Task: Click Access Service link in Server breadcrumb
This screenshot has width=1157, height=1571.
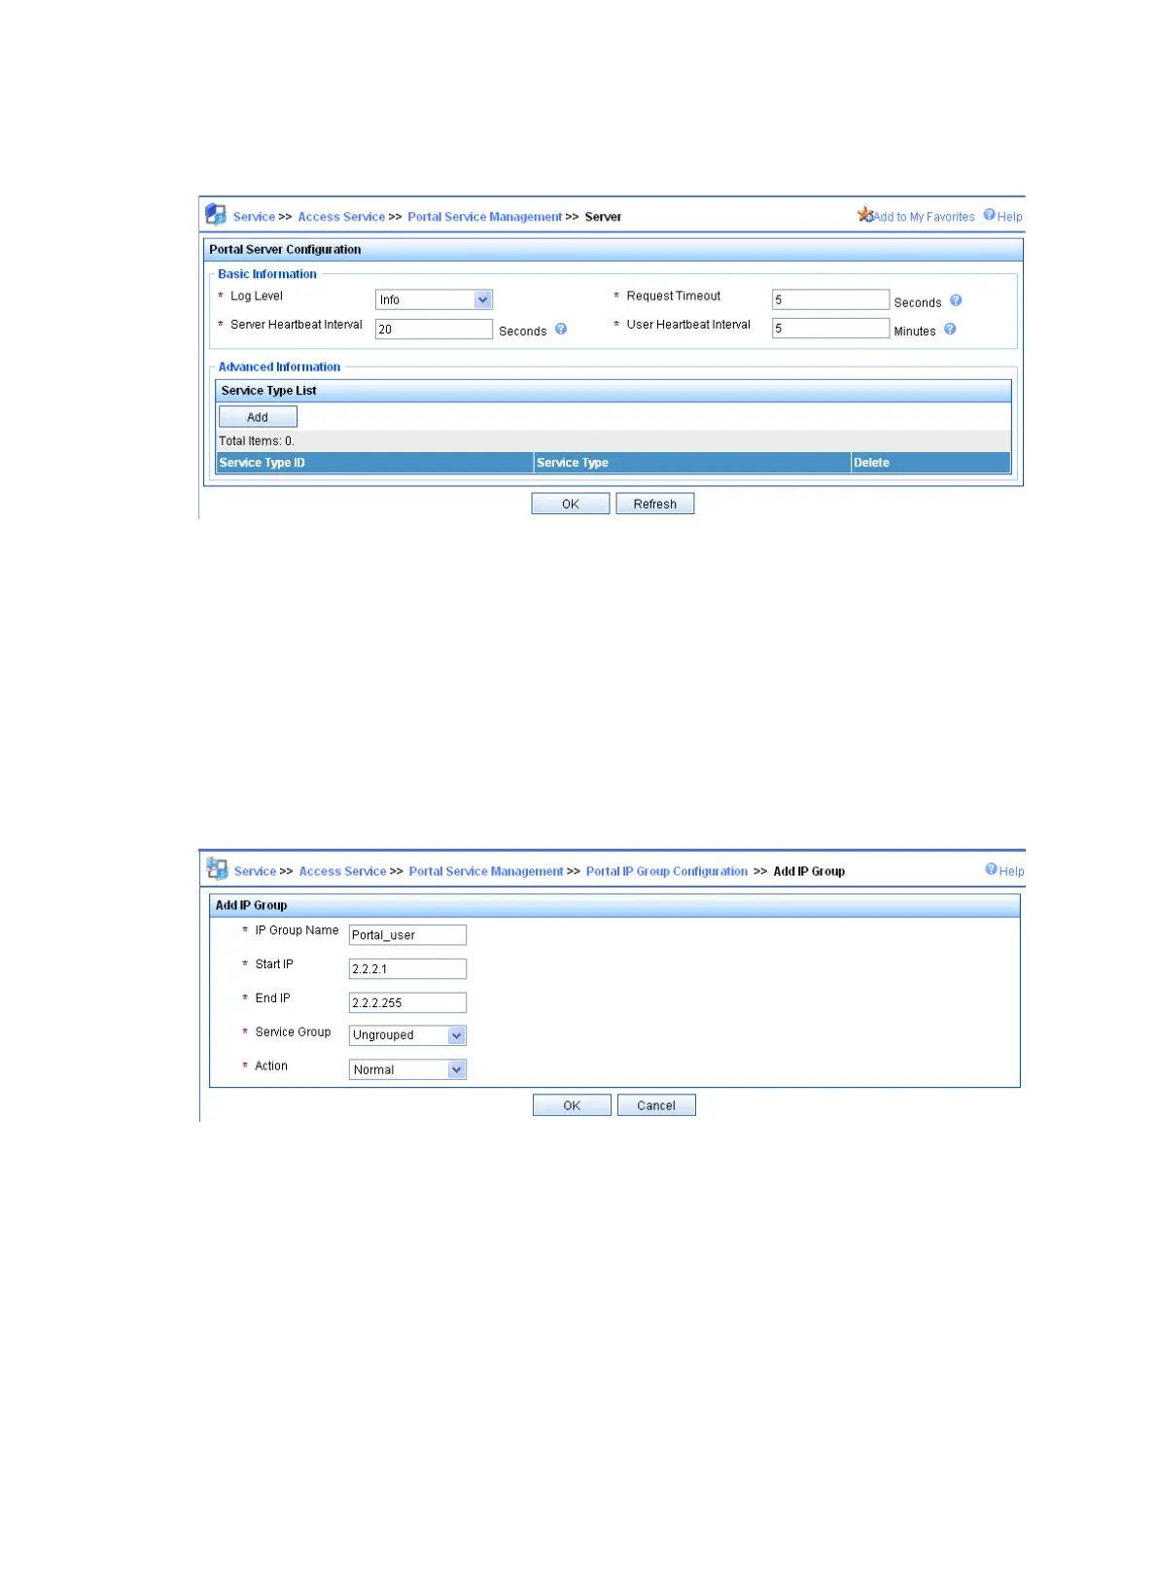Action: pos(341,217)
